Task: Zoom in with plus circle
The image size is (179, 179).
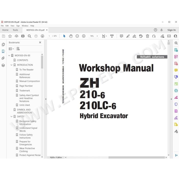Action: click(x=84, y=36)
